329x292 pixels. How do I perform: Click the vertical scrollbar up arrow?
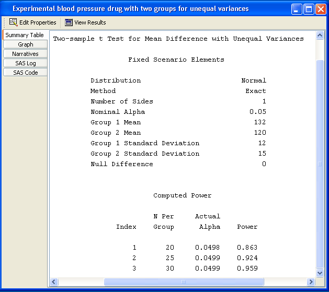[320, 36]
